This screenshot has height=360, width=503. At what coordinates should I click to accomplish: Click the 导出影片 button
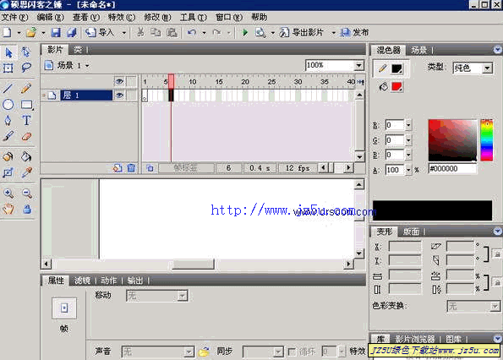302,32
